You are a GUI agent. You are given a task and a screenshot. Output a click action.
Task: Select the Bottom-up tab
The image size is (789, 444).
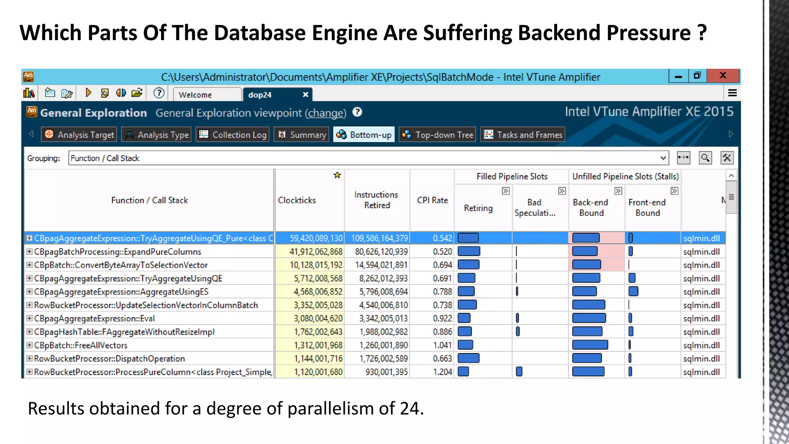364,135
